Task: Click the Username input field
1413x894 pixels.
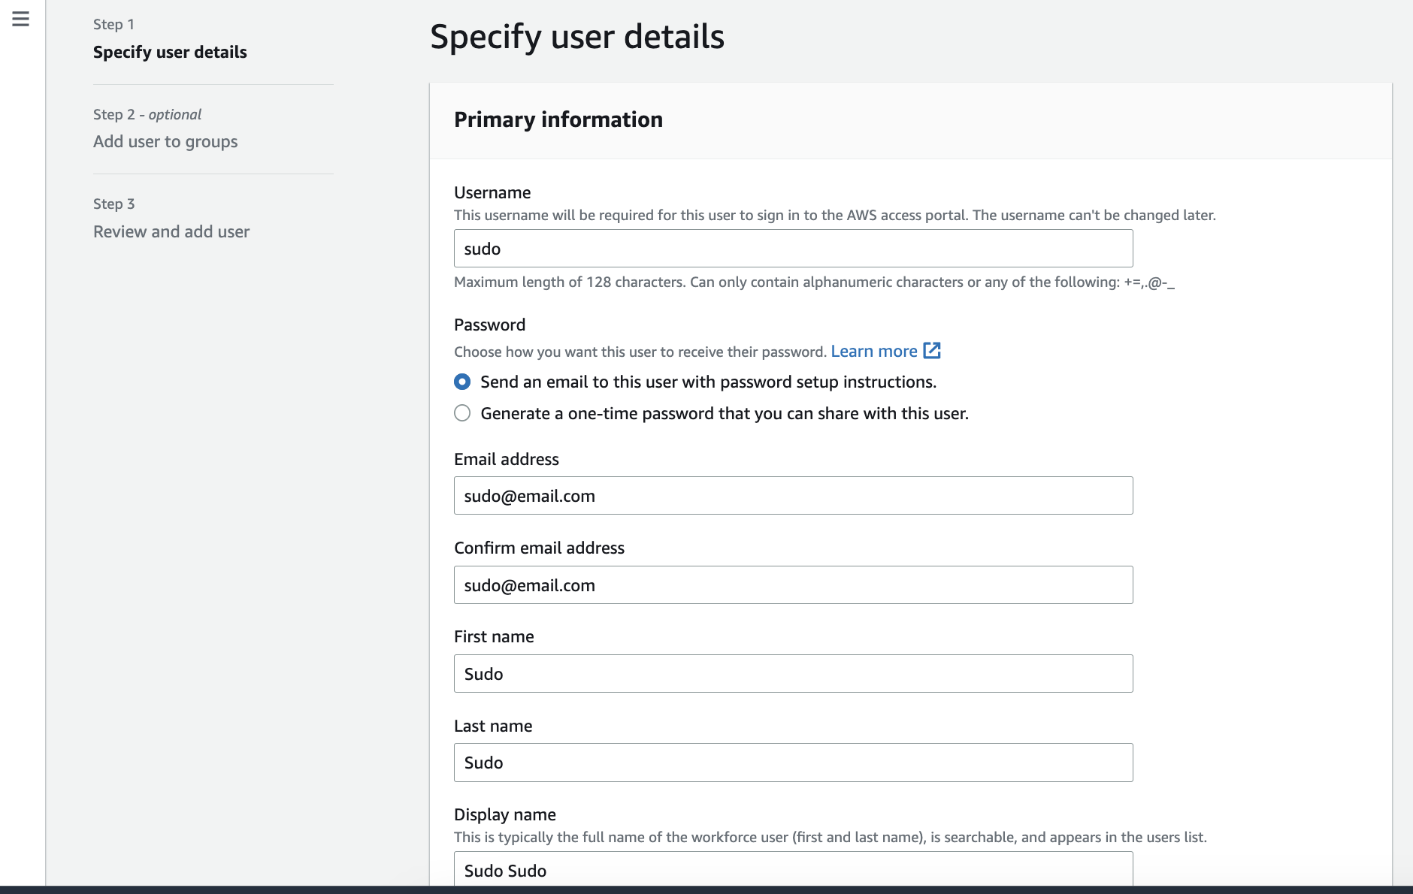Action: click(793, 249)
